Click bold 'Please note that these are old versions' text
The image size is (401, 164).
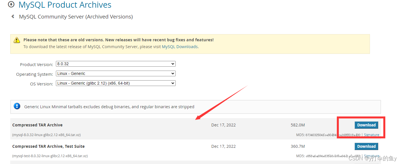click(x=118, y=40)
